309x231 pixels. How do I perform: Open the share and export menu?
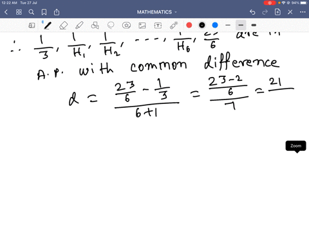(x=57, y=12)
